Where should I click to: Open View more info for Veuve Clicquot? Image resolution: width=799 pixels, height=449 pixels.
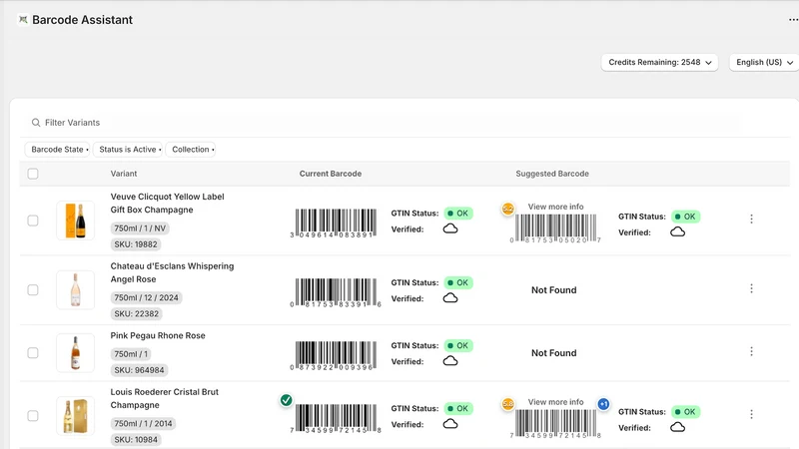555,207
